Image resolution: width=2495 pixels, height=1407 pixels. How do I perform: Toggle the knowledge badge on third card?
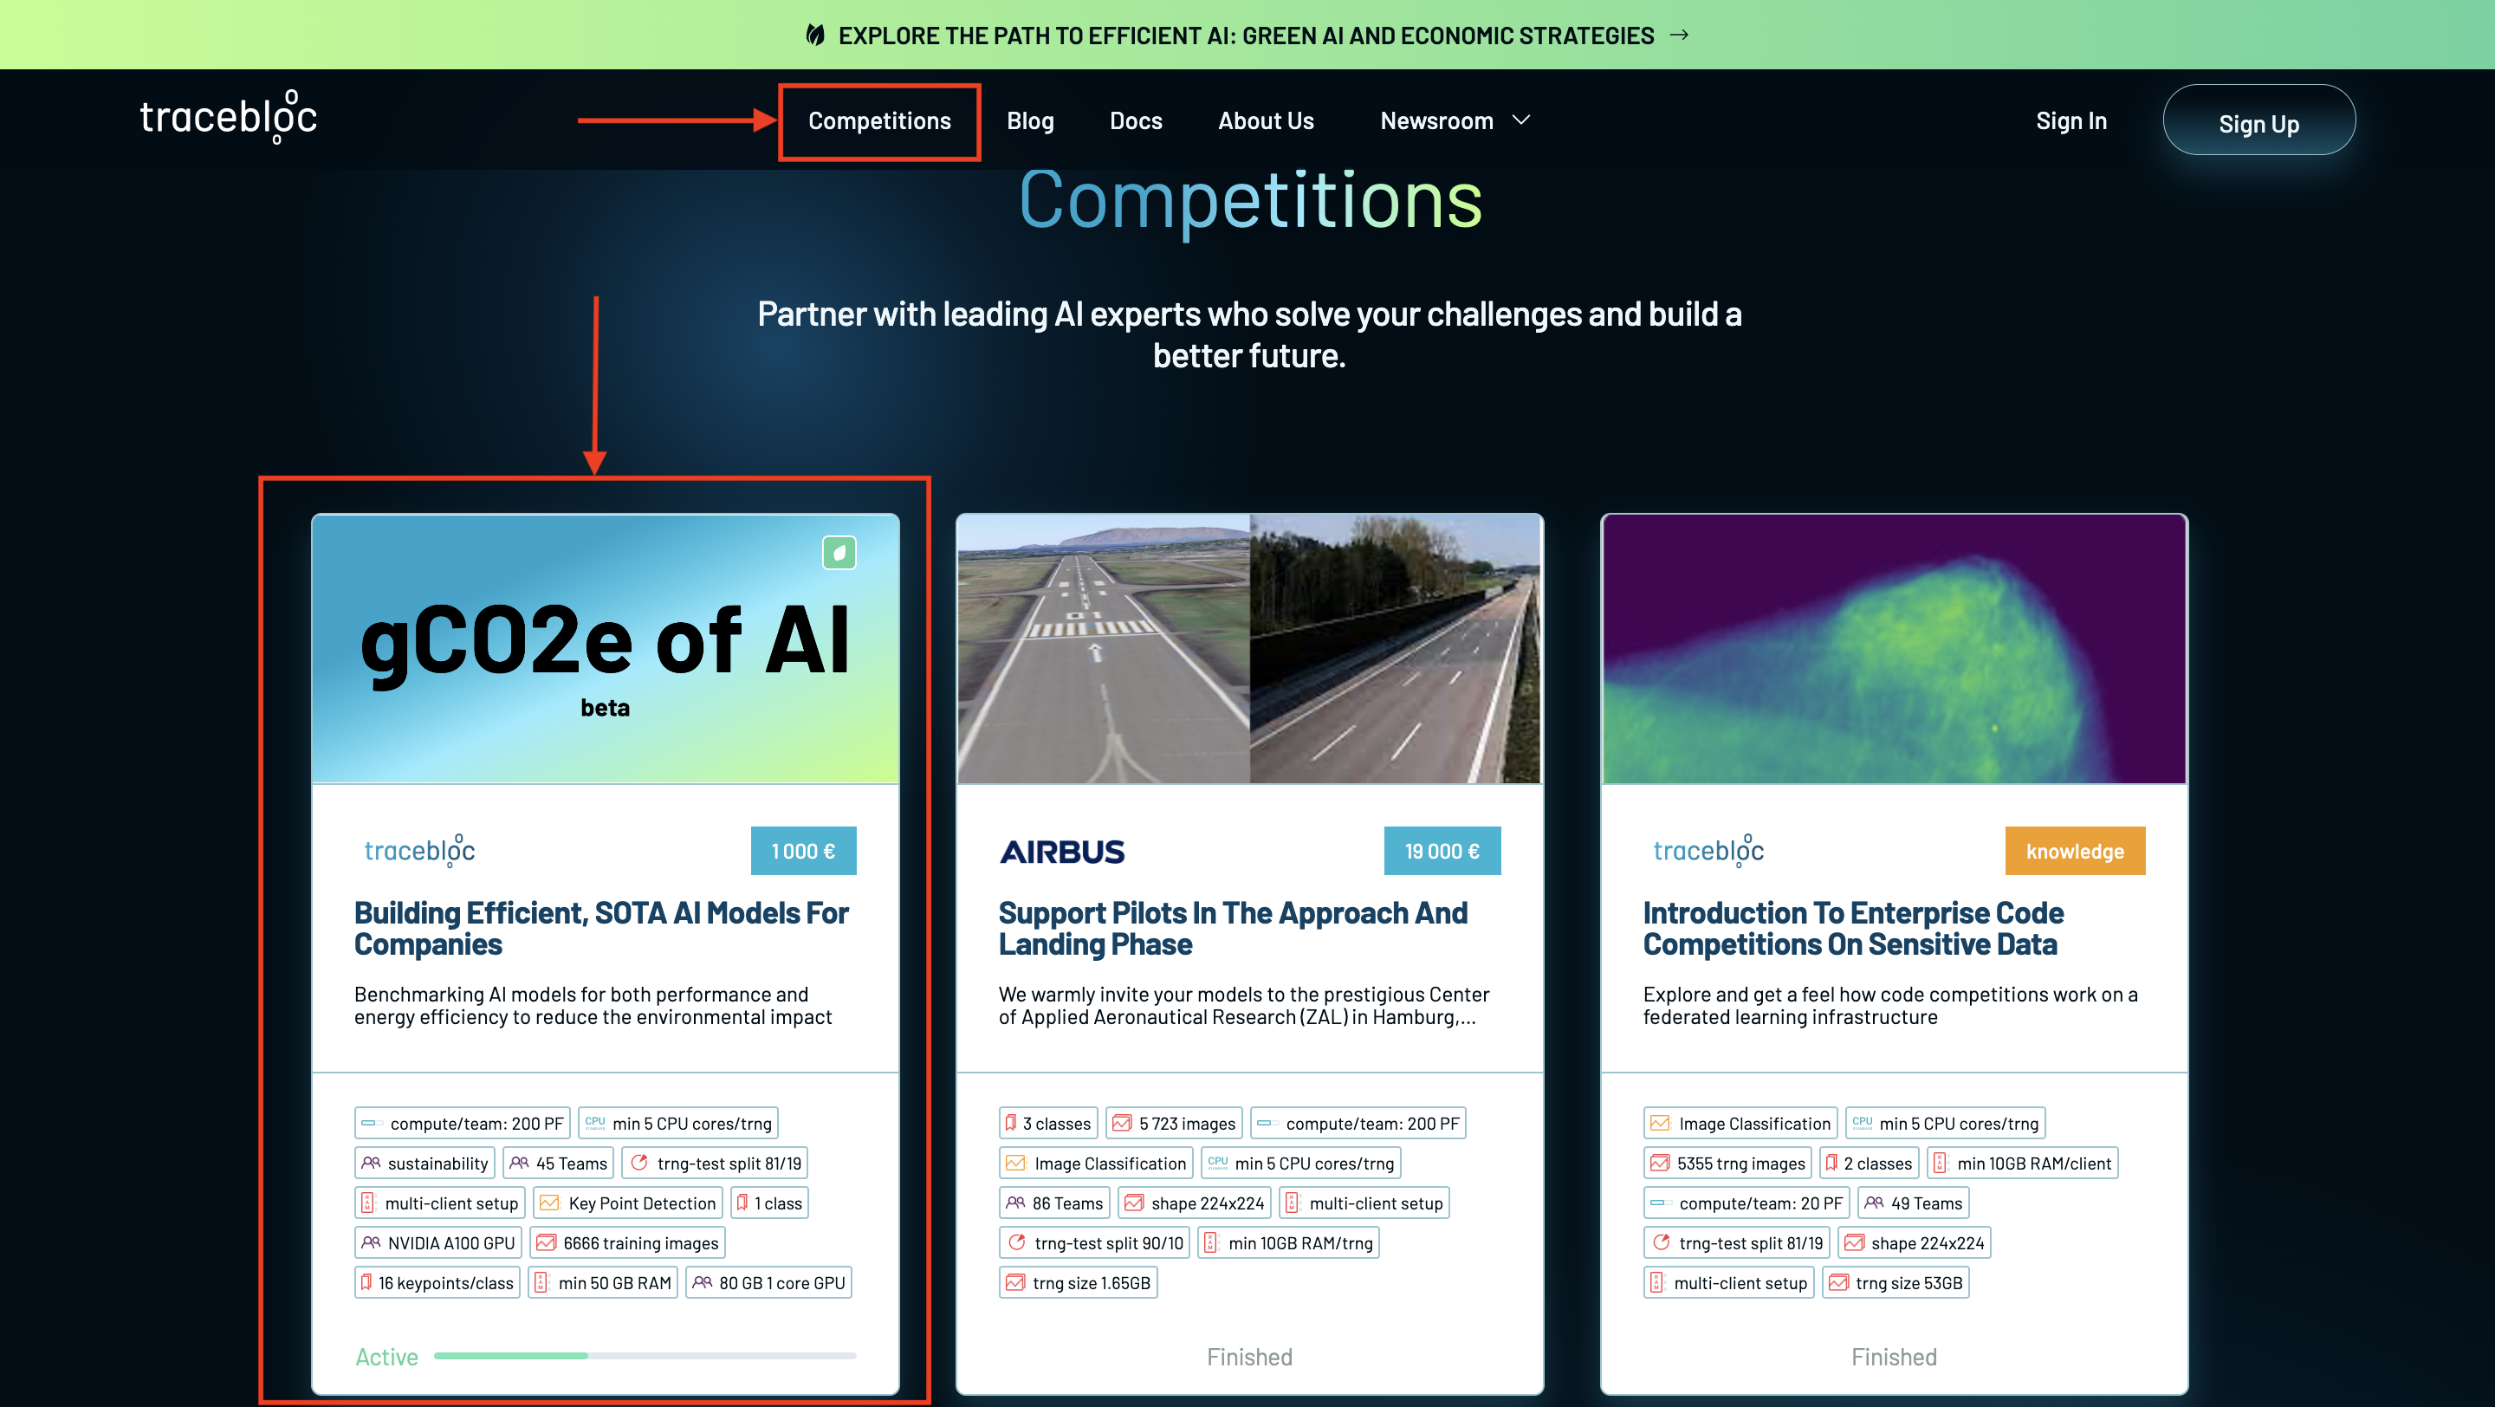pyautogui.click(x=2073, y=850)
